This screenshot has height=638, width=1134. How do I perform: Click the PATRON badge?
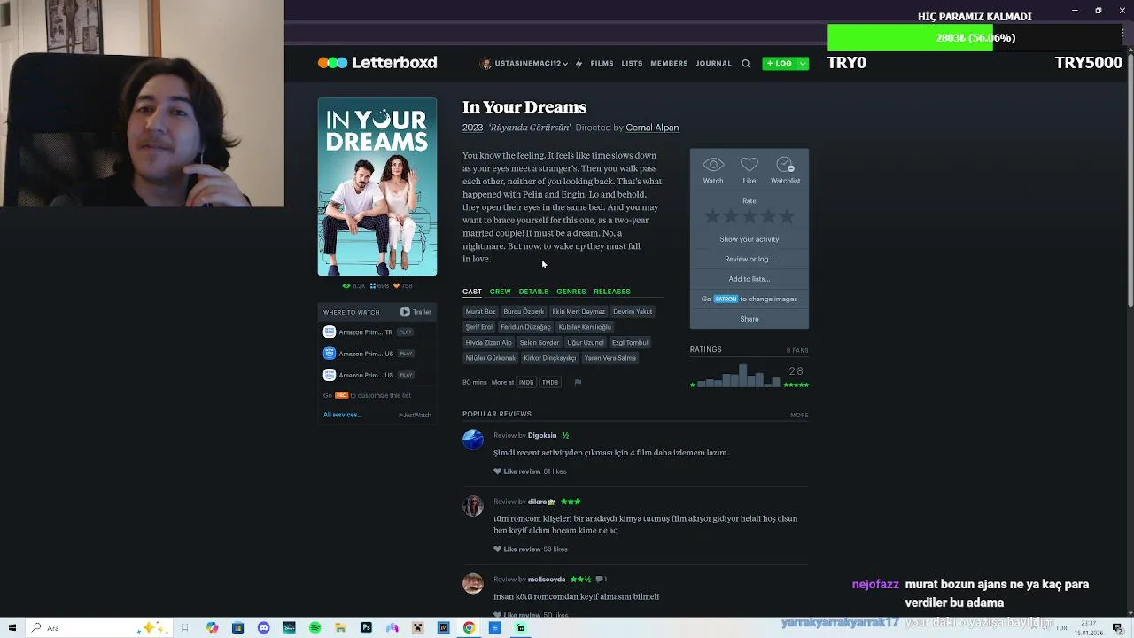click(x=726, y=299)
